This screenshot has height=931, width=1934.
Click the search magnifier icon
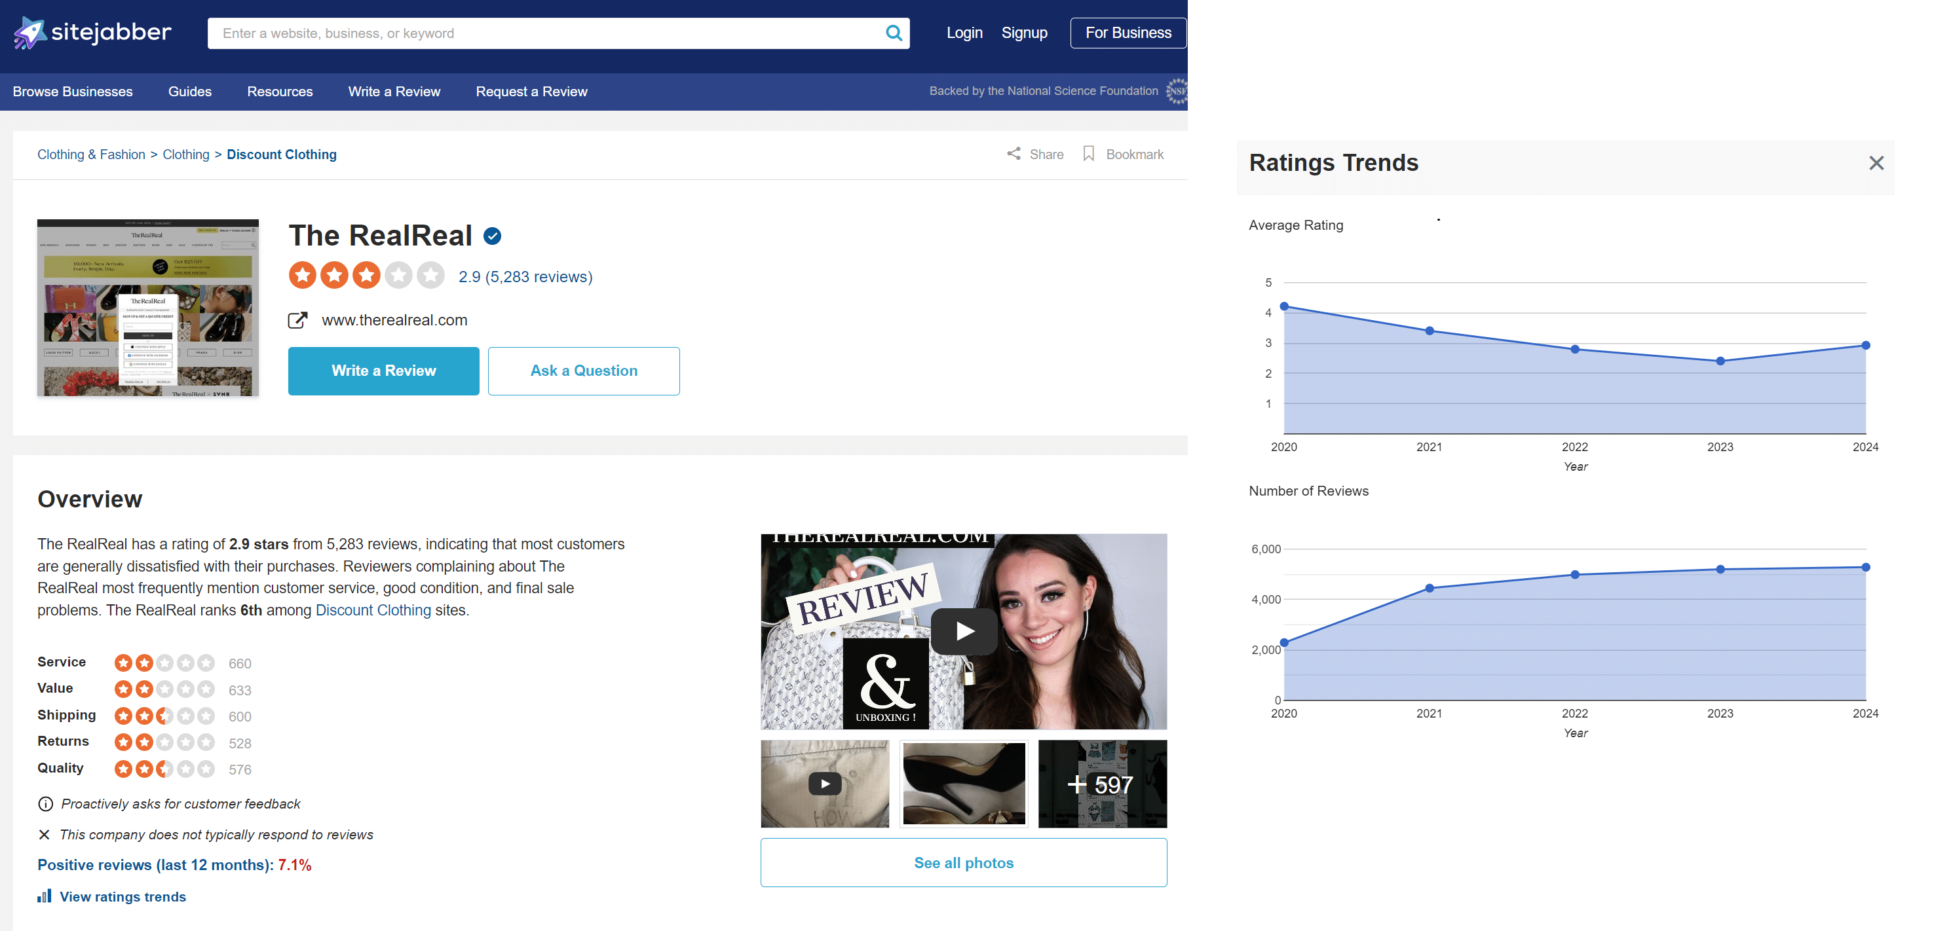[x=893, y=33]
